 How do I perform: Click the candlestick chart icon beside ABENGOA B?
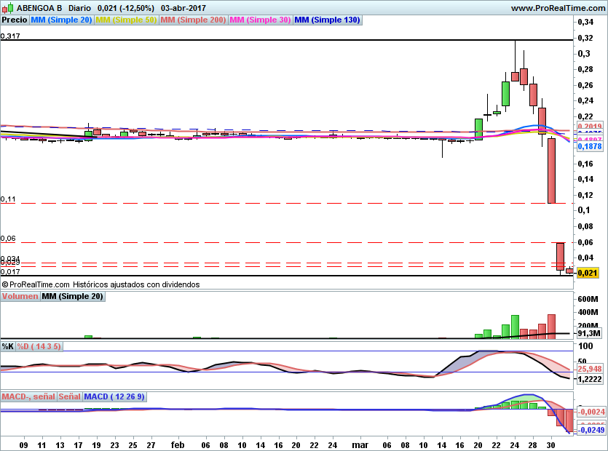click(7, 8)
